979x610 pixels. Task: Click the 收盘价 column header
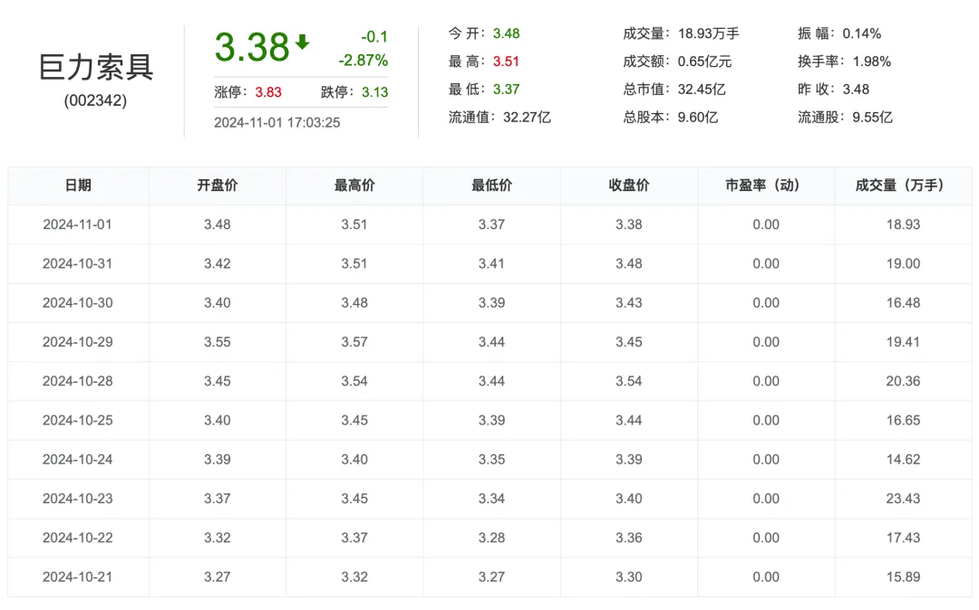(629, 185)
